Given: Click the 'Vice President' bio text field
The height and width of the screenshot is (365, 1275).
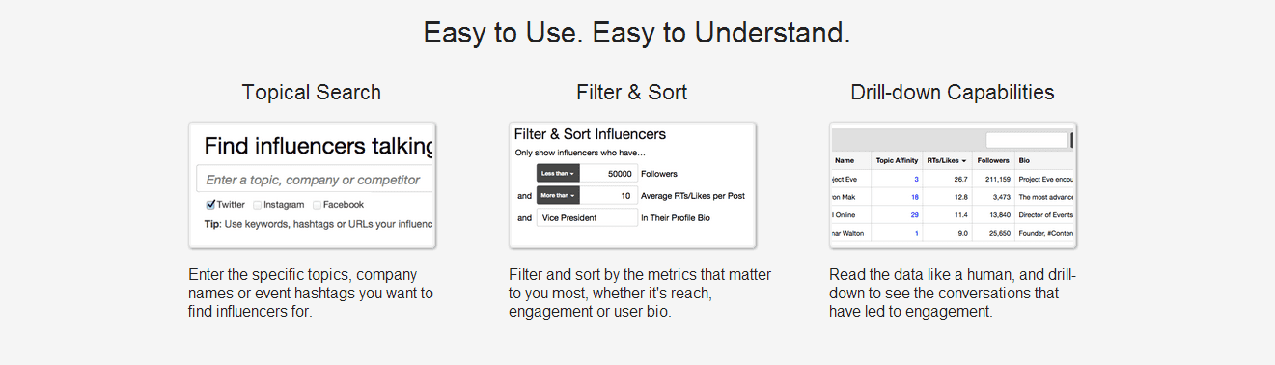Looking at the screenshot, I should (x=587, y=218).
